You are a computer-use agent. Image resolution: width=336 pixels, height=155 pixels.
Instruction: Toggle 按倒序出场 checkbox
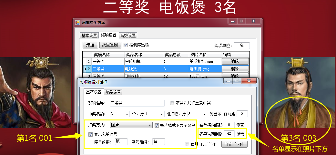click(x=126, y=45)
